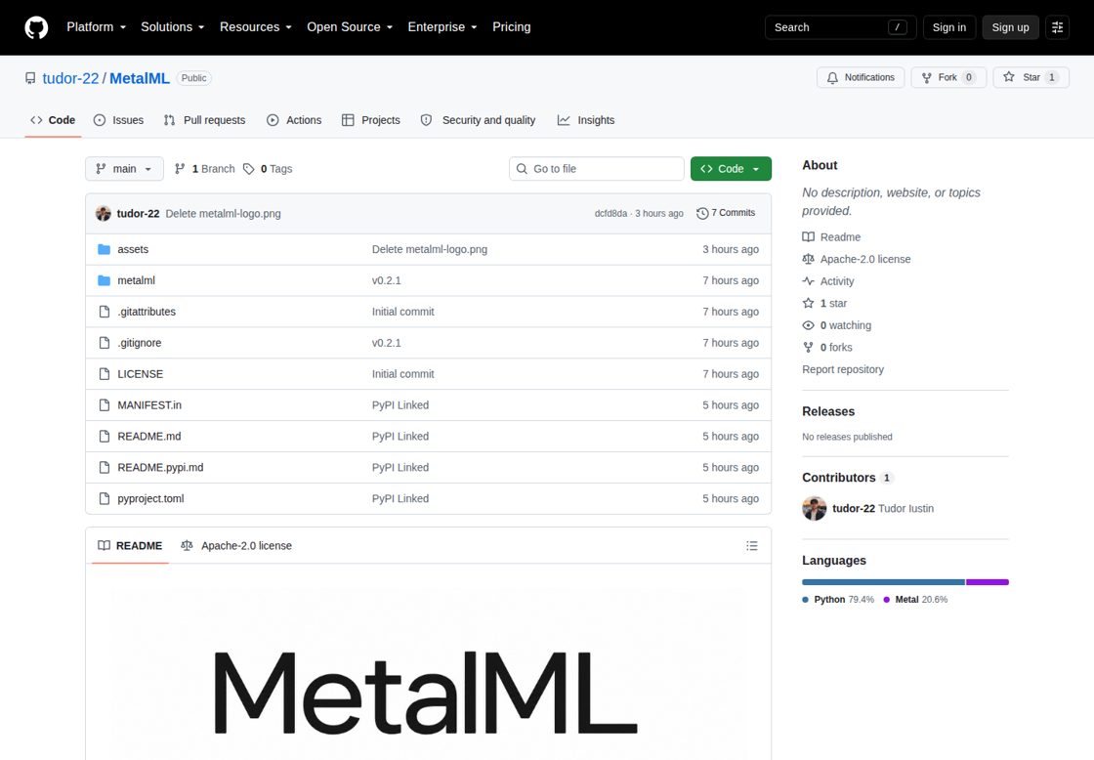Image resolution: width=1094 pixels, height=760 pixels.
Task: Open the tudor-22 contributor avatar
Action: pyautogui.click(x=815, y=508)
